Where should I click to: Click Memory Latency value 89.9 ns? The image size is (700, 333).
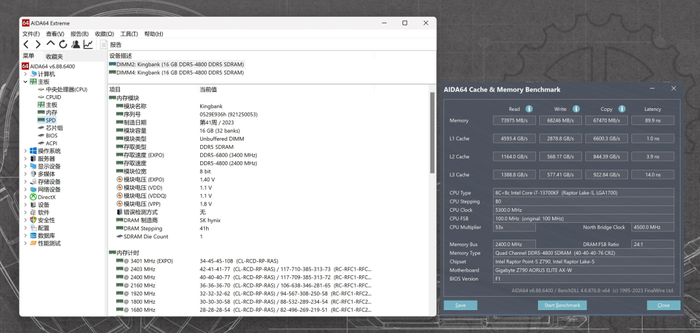pyautogui.click(x=653, y=121)
